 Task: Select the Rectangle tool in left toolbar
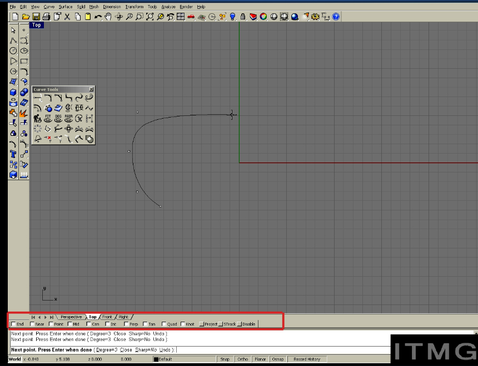[x=24, y=61]
